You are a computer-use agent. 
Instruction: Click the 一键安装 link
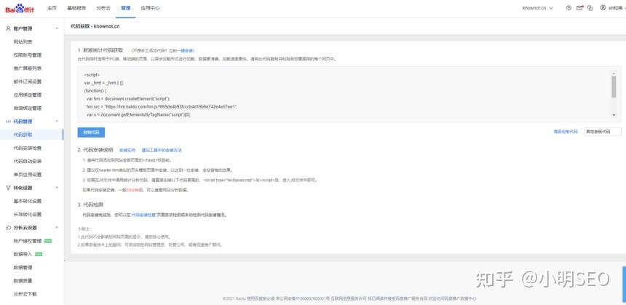click(x=186, y=51)
